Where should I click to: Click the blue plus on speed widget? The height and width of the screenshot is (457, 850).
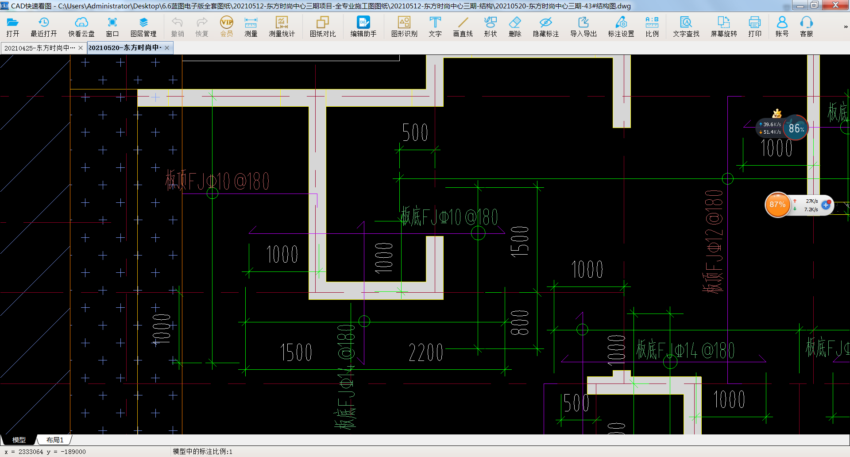[x=826, y=205]
